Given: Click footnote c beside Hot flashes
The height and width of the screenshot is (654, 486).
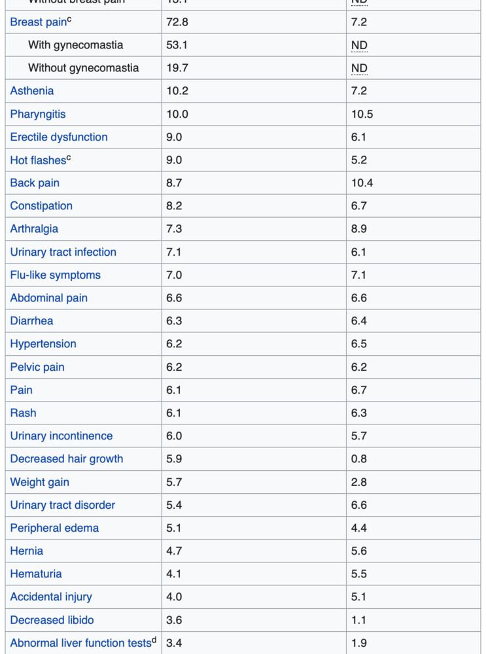Looking at the screenshot, I should point(69,158).
